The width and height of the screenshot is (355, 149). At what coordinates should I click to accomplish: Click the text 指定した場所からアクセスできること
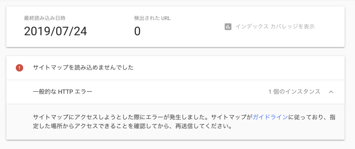tap(87, 126)
